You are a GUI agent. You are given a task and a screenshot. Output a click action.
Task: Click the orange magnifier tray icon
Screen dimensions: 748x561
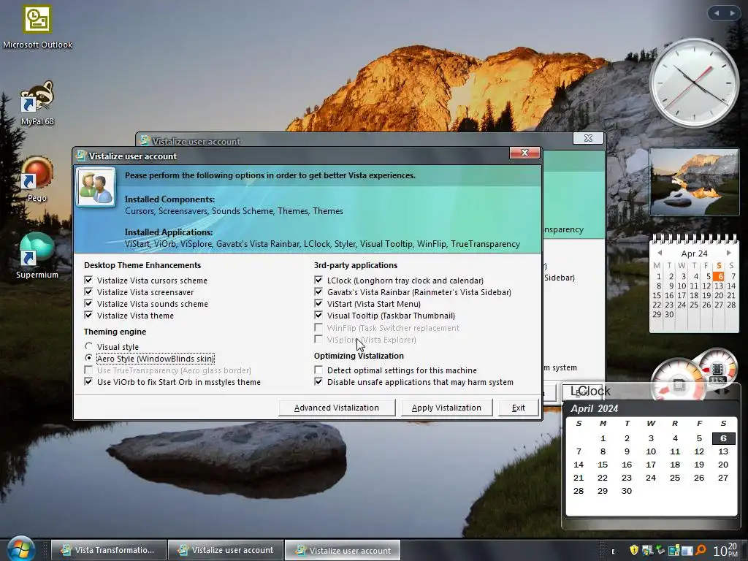tap(701, 550)
